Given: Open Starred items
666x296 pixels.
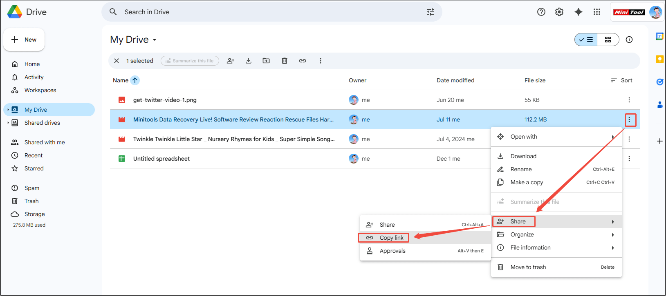Looking at the screenshot, I should click(x=49, y=168).
